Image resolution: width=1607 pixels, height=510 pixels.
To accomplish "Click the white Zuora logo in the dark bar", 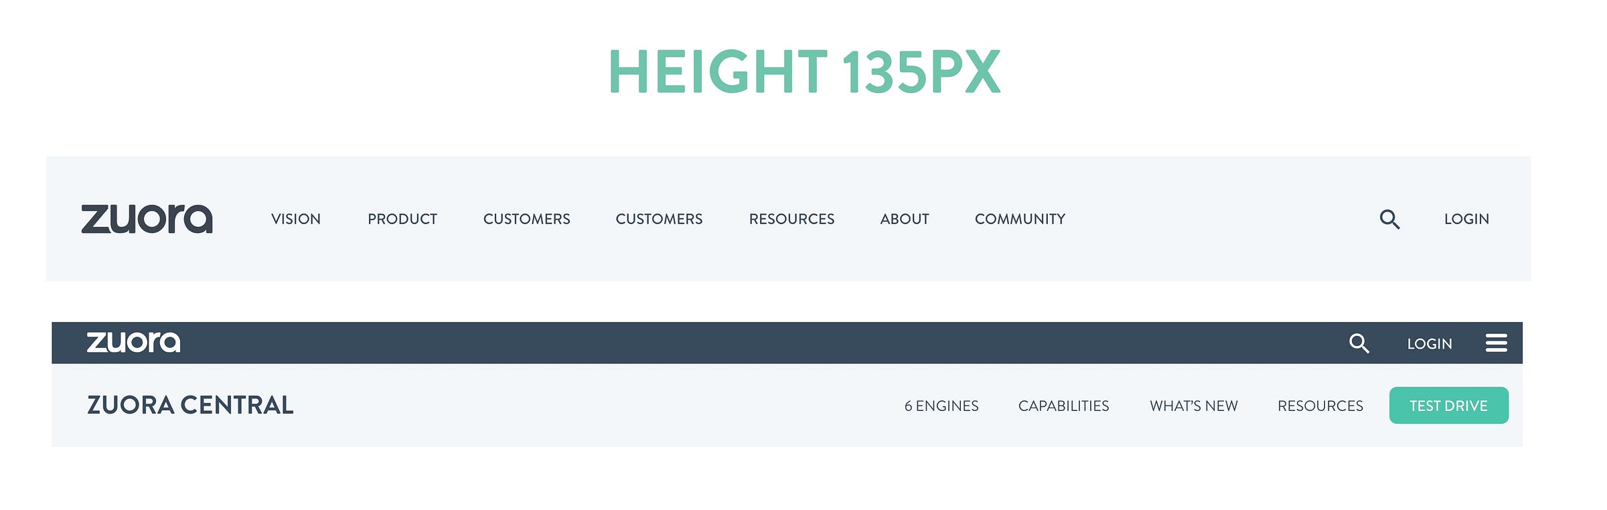I will (133, 342).
